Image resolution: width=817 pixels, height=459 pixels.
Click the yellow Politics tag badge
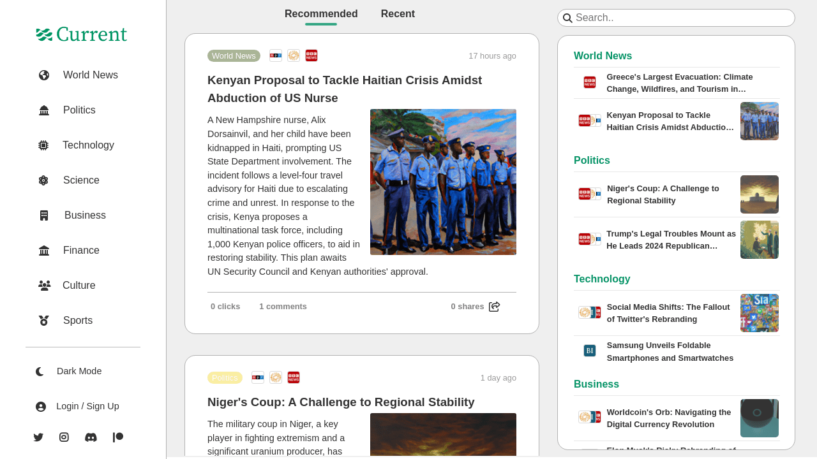pos(225,378)
